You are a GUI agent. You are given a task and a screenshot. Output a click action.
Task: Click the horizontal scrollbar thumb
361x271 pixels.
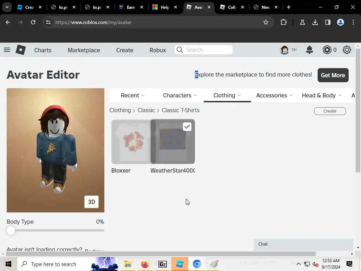point(161,254)
